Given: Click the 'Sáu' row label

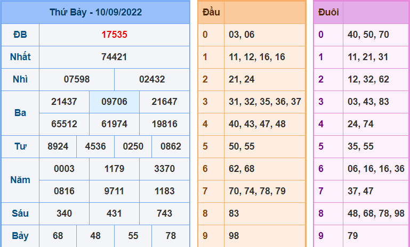Looking at the screenshot, I should pyautogui.click(x=20, y=213).
